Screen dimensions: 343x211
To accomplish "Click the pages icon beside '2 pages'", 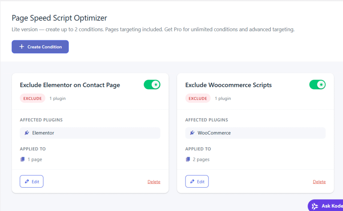I will [188, 160].
